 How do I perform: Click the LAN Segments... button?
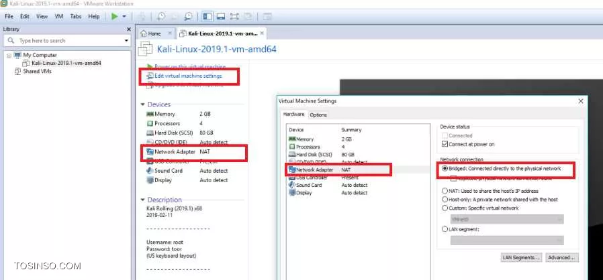521,257
